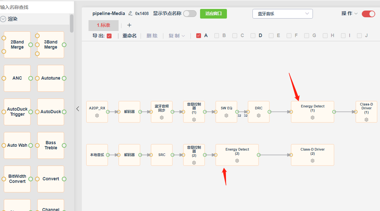Image resolution: width=380 pixels, height=211 pixels.
Task: Add a new tab with the plus icon
Action: (129, 25)
